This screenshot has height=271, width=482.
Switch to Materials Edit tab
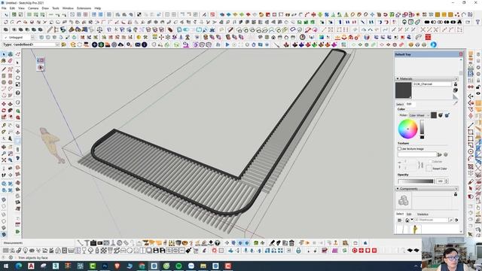(x=409, y=104)
